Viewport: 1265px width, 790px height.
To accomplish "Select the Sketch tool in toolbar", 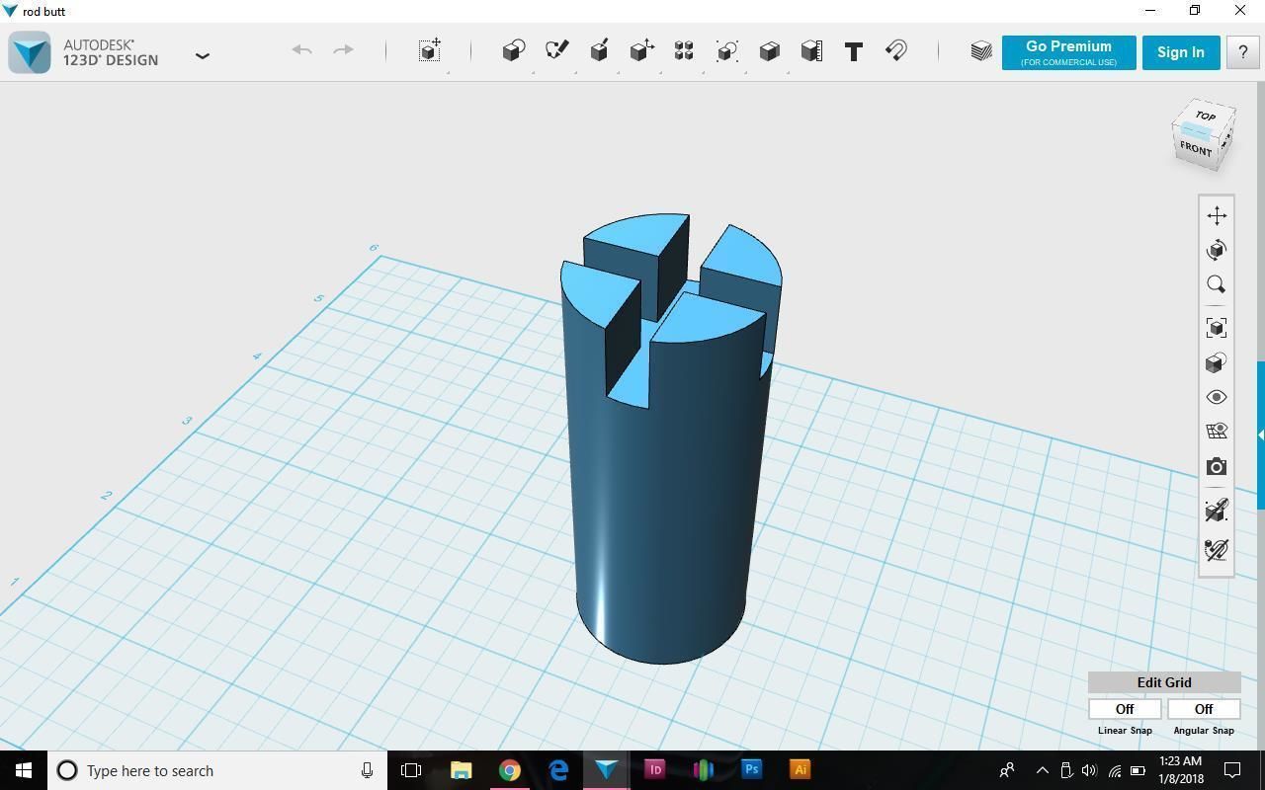I will pos(556,50).
